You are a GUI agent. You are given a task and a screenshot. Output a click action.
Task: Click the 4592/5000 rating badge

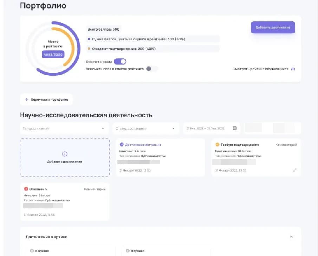pos(53,54)
